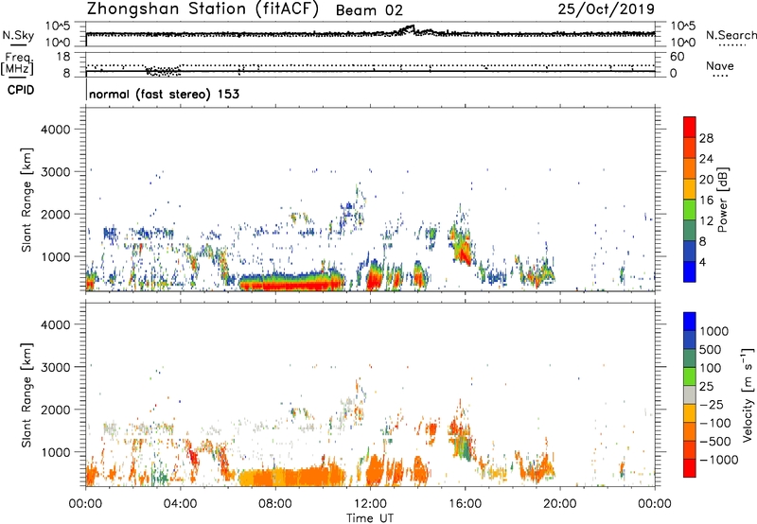Click the '16' label on Power colorbar
The width and height of the screenshot is (757, 524).
(706, 201)
